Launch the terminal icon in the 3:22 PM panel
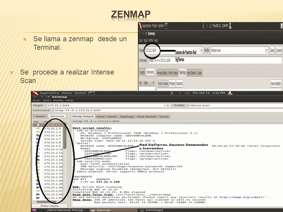Screen dimensions: 283x212 coord(91,93)
